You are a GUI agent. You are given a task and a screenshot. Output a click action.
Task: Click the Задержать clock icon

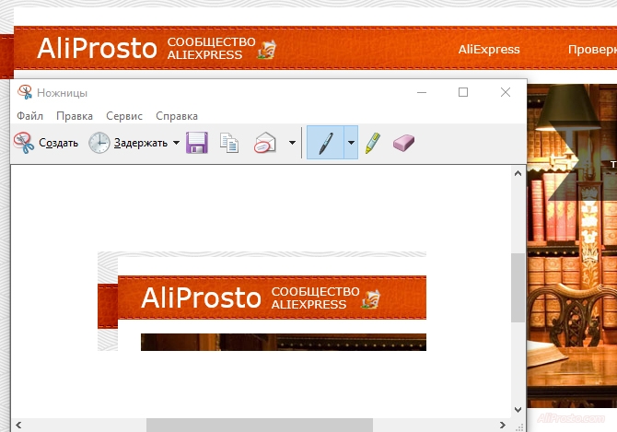[99, 144]
